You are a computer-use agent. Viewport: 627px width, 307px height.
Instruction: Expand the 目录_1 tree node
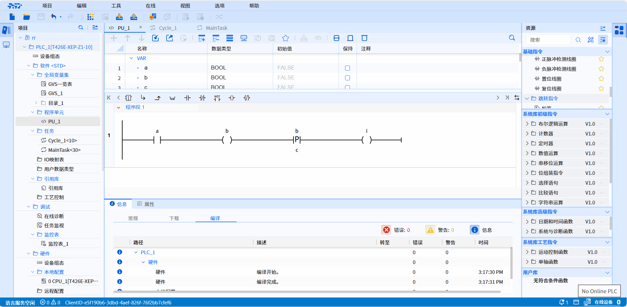36,103
